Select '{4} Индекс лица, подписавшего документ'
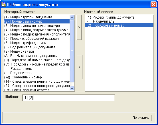158x125 pixels. coord(37,30)
